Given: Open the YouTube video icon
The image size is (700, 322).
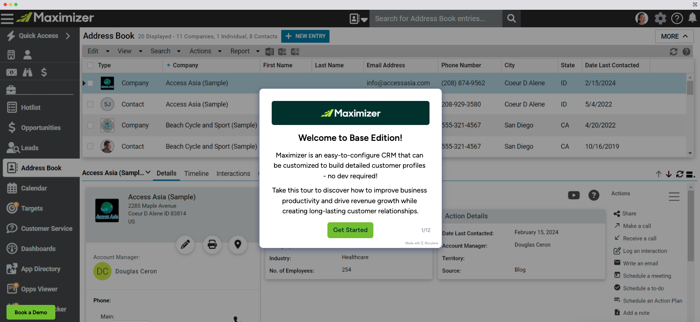Looking at the screenshot, I should [x=574, y=195].
